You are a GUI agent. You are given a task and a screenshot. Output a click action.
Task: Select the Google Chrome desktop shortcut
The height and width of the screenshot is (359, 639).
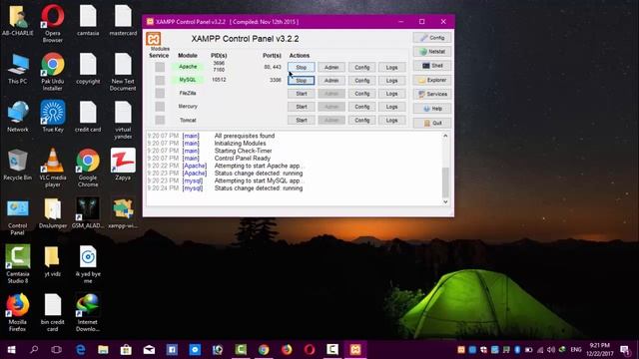pos(88,167)
